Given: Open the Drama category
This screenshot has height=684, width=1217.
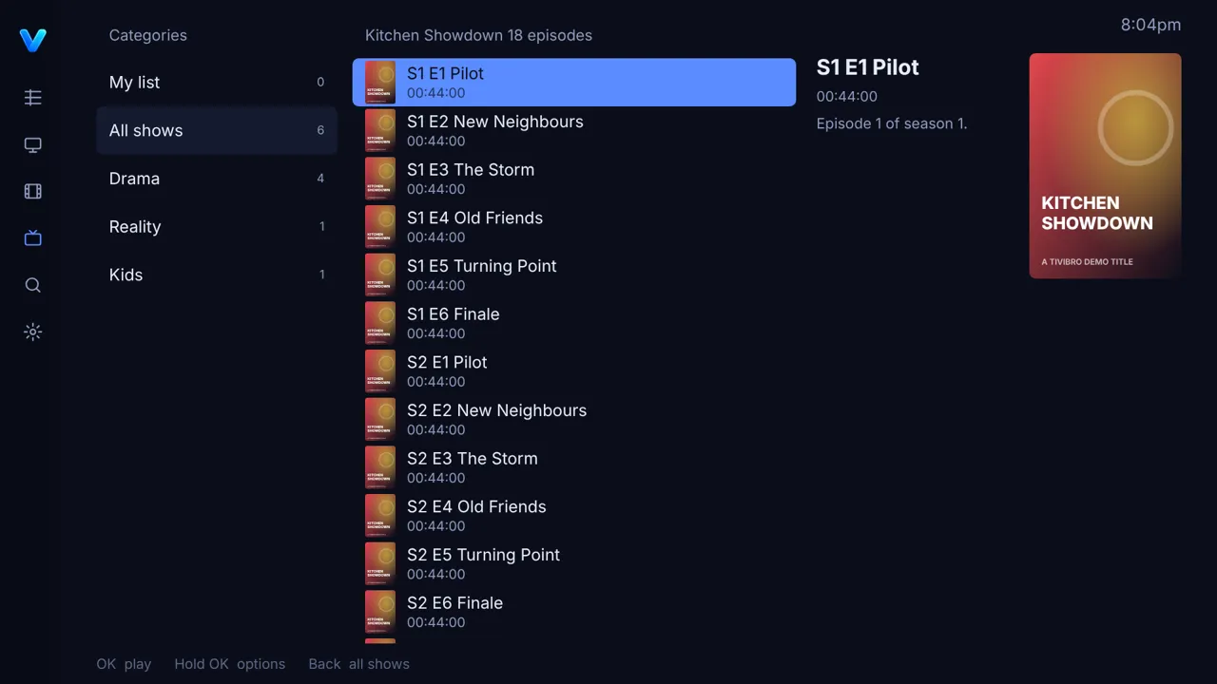Looking at the screenshot, I should click(x=217, y=179).
